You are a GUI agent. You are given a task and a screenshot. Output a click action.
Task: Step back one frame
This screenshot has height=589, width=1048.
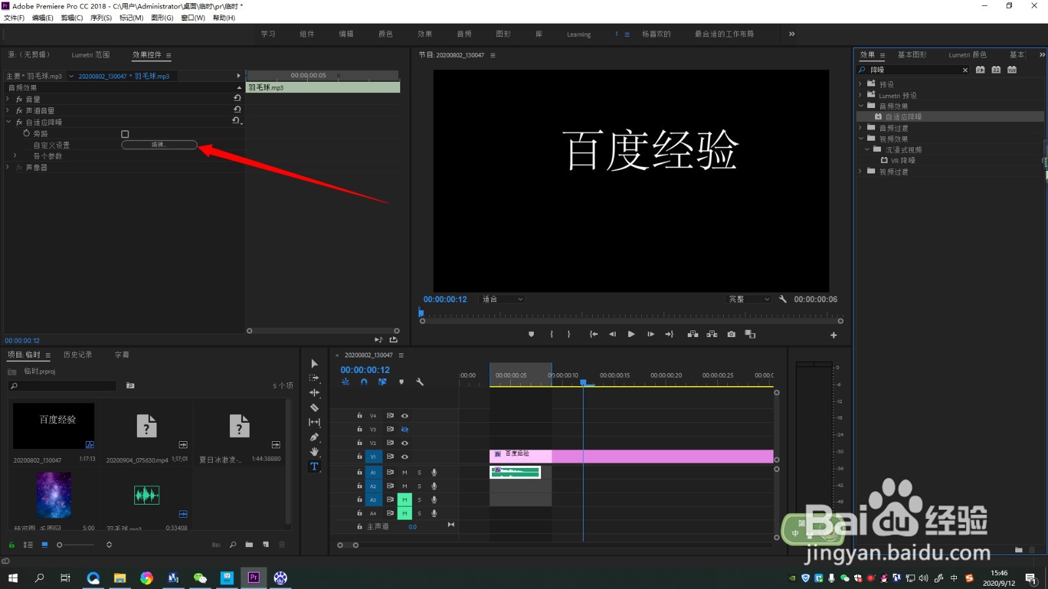[612, 334]
